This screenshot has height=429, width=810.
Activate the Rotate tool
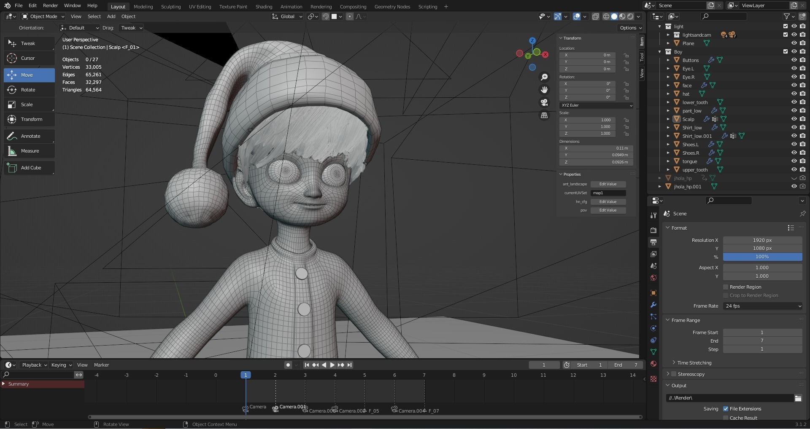[29, 90]
